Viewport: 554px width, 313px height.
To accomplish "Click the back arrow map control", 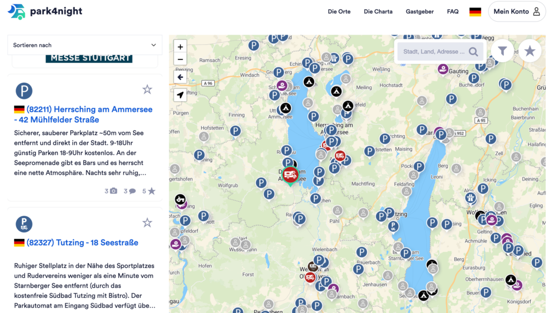I will tap(180, 77).
